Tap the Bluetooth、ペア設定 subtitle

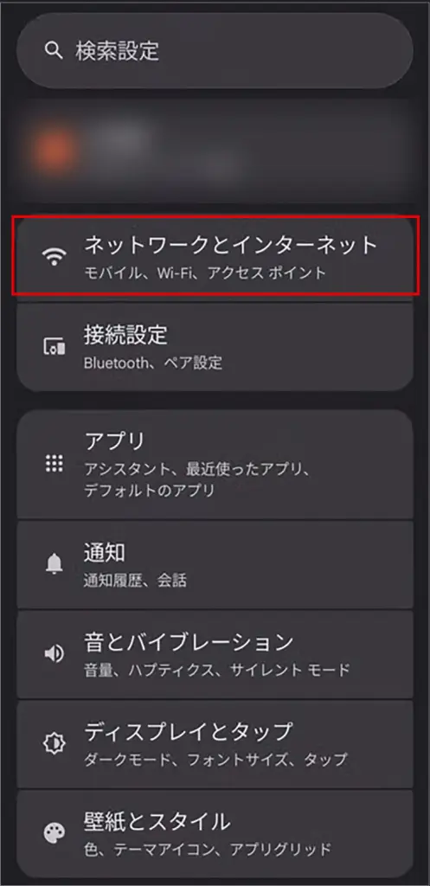point(152,363)
